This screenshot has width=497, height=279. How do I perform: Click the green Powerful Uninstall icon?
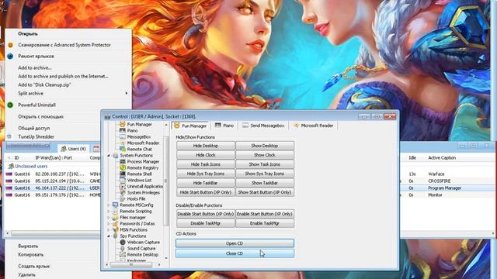pos(10,105)
